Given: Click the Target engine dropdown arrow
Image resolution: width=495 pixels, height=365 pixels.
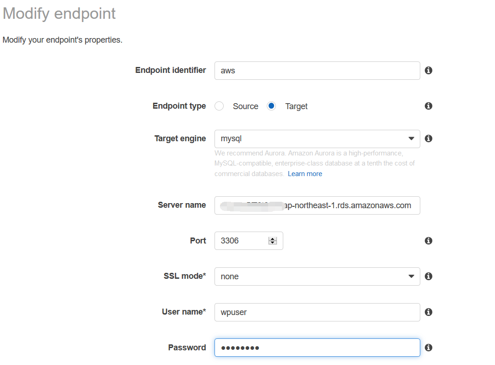Looking at the screenshot, I should click(411, 138).
